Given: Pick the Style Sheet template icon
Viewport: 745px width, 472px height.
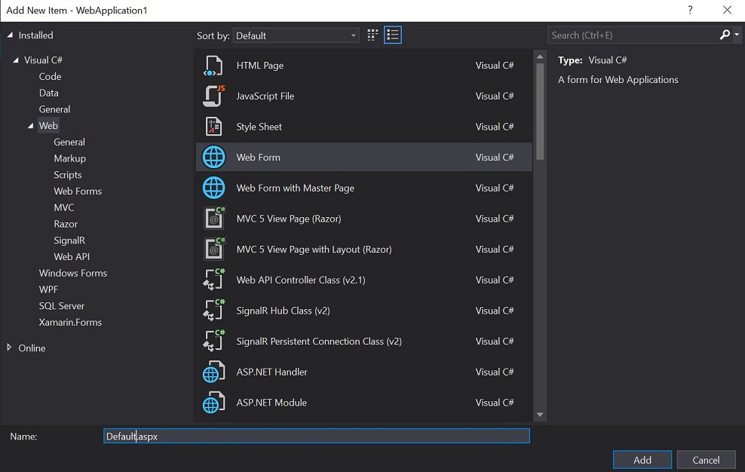Looking at the screenshot, I should coord(214,127).
